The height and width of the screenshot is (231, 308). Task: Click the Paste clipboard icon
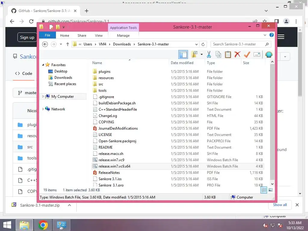228,54
